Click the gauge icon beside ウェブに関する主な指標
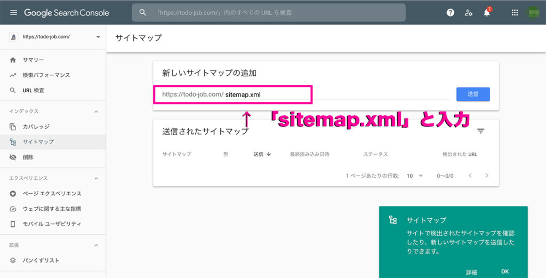Screen dimensions: 546x278 [x=13, y=209]
